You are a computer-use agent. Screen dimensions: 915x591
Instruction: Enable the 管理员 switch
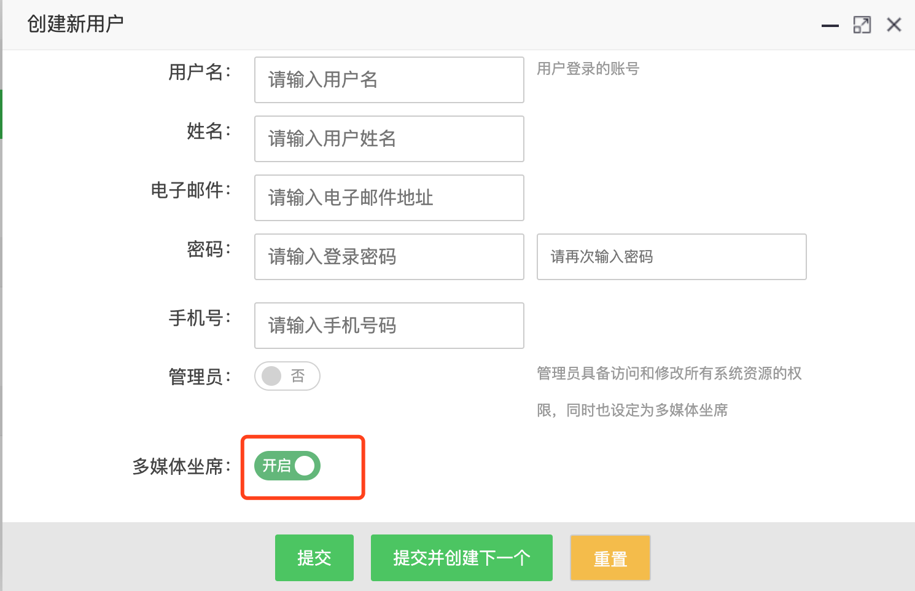tap(287, 376)
